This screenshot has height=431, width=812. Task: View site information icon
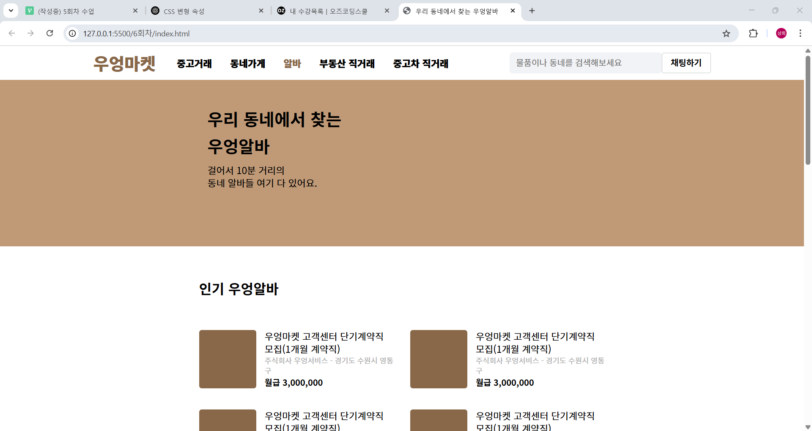[73, 33]
